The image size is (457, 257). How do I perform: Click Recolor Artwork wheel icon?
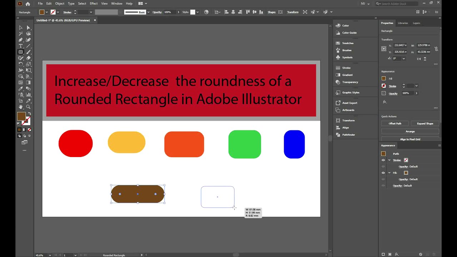pyautogui.click(x=206, y=12)
